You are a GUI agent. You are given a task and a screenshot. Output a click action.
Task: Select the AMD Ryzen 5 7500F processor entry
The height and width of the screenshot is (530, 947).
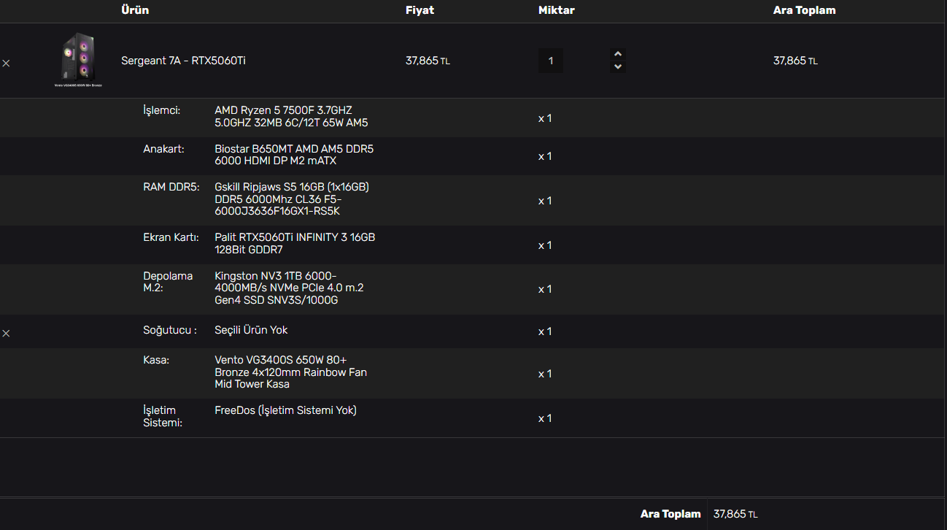tap(291, 117)
